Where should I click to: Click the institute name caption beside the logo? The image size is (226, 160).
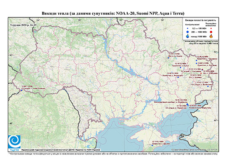point(61,150)
